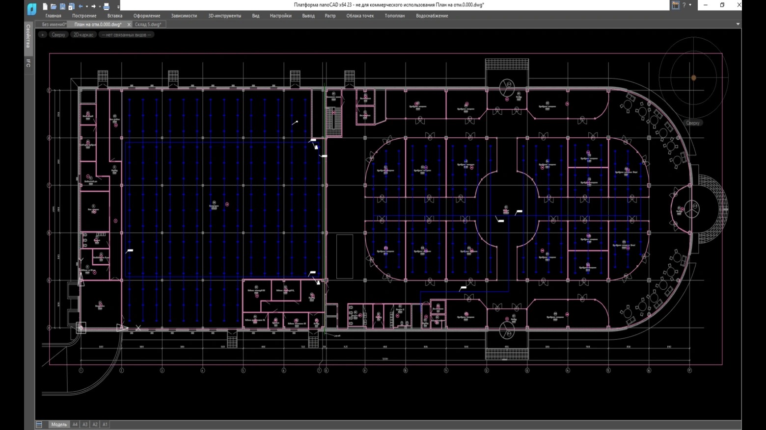This screenshot has height=430, width=766.
Task: Switch to the A3 layout tab
Action: point(85,425)
